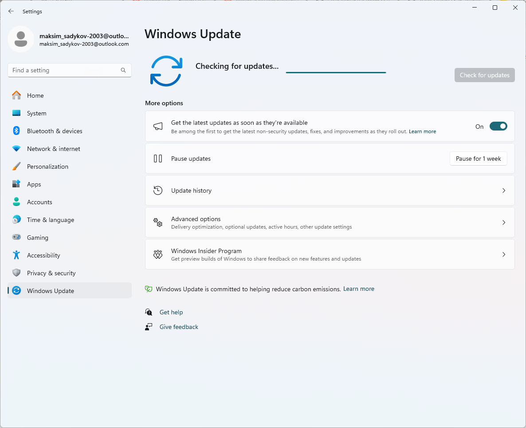Click 'Update history' label
The width and height of the screenshot is (526, 428).
191,190
